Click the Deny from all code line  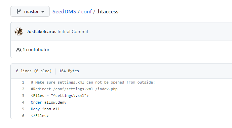(x=45, y=109)
